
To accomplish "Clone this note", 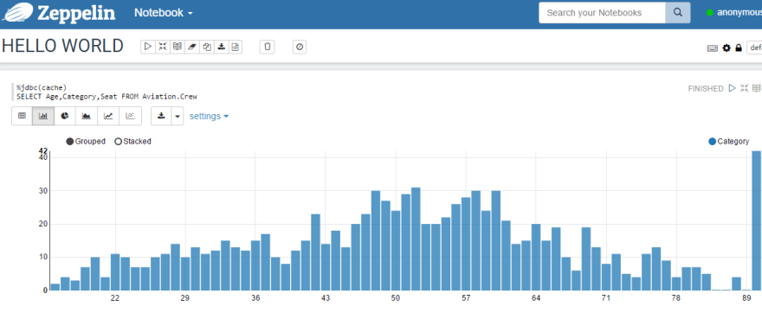I will (x=207, y=47).
